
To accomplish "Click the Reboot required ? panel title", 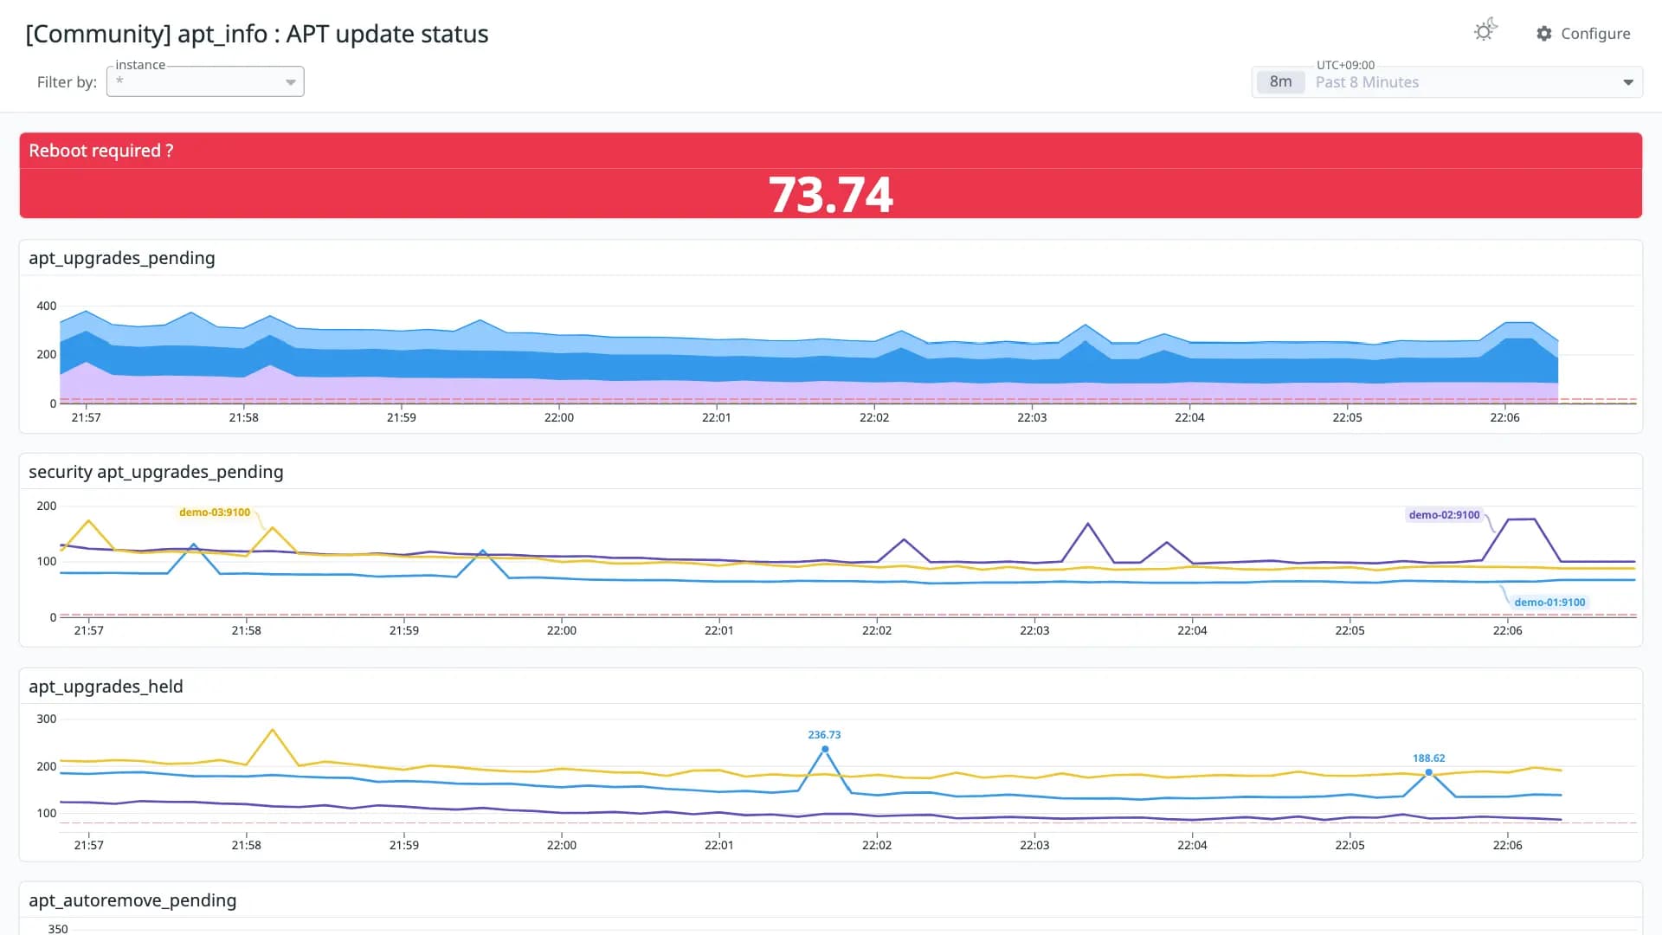I will (101, 151).
